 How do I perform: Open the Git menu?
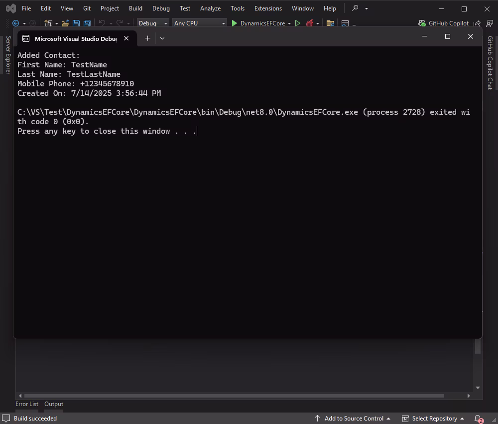(87, 8)
